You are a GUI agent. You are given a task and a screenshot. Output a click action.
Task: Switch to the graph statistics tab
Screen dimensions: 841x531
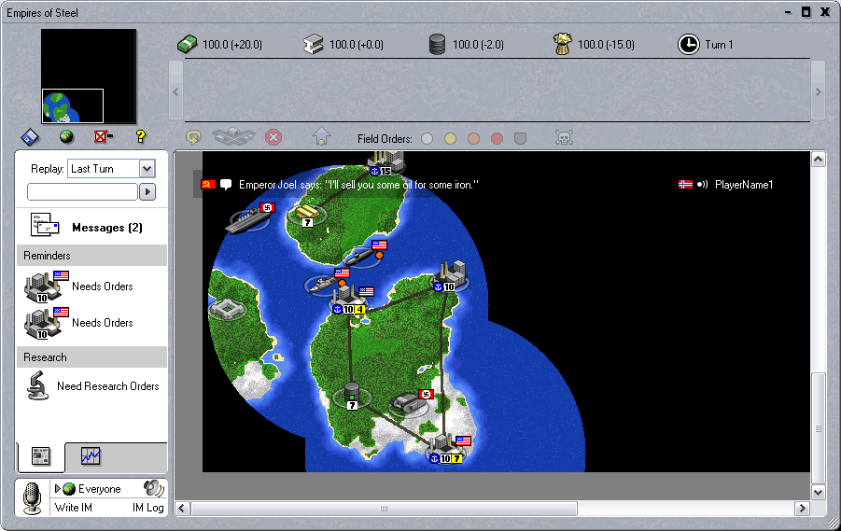tap(91, 456)
